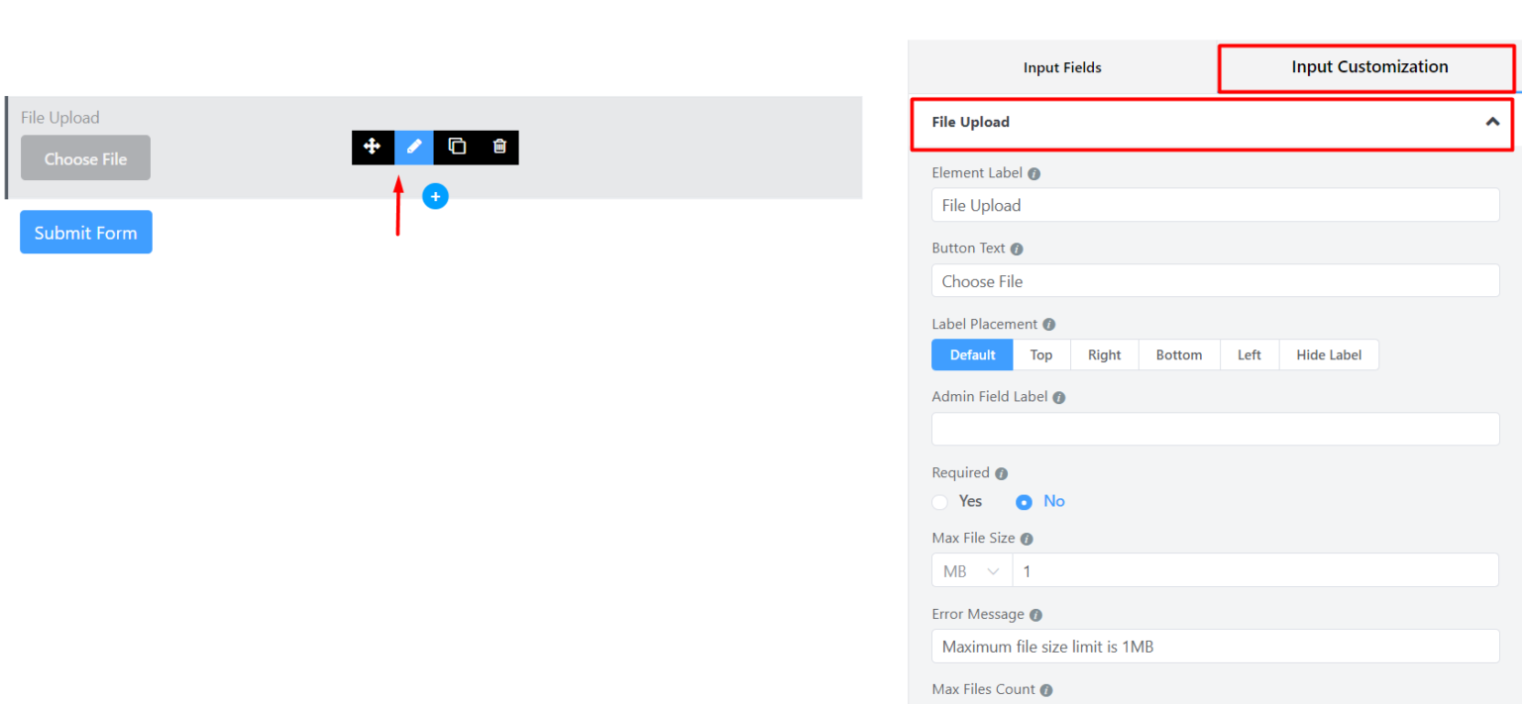The width and height of the screenshot is (1522, 704).
Task: Click the info icon beside Error Message
Action: (1035, 614)
